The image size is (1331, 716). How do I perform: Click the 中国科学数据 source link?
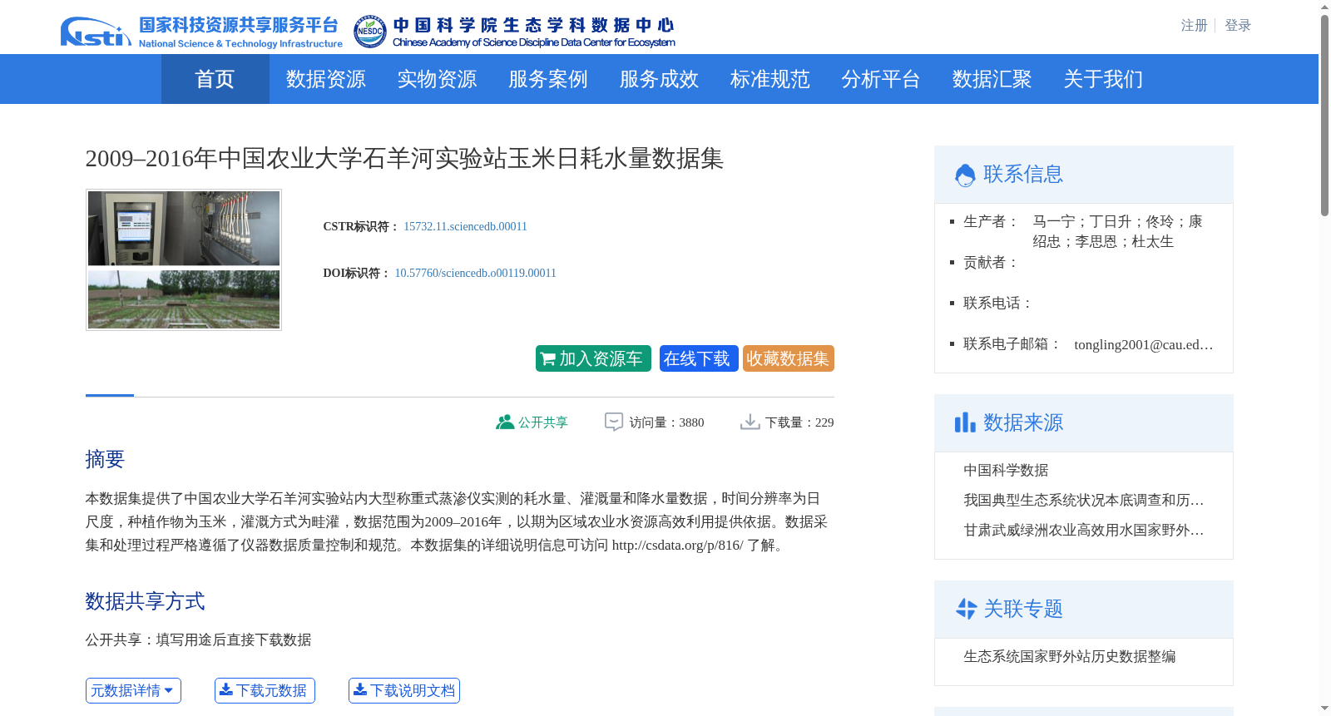[x=1006, y=470]
